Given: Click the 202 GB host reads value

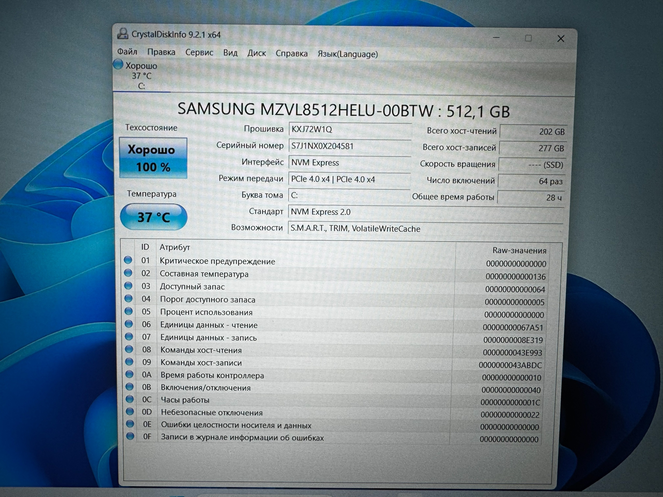Looking at the screenshot, I should [x=534, y=131].
